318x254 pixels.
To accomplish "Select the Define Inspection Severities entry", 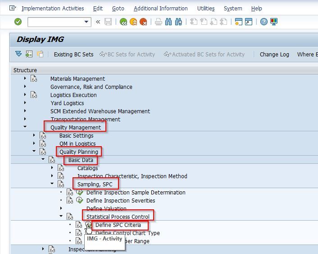I will click(121, 201).
